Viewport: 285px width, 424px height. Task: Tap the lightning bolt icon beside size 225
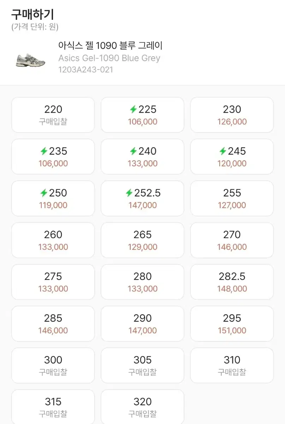pos(133,110)
